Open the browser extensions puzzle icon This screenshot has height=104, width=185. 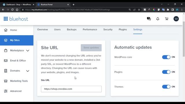click(x=168, y=10)
